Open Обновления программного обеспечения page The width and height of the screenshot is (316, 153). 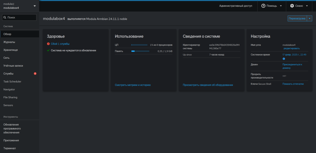[x=19, y=128]
